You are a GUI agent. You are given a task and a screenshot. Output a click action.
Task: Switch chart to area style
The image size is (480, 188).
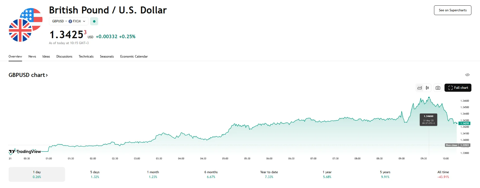click(419, 88)
